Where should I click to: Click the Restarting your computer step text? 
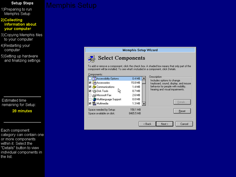[x=15, y=48]
